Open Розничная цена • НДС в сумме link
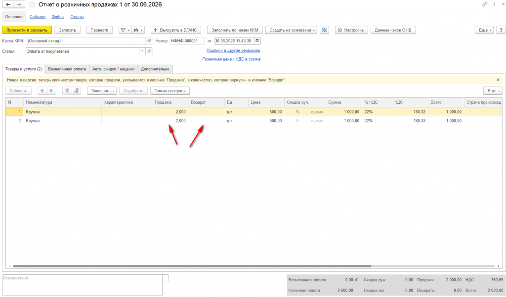 [231, 59]
